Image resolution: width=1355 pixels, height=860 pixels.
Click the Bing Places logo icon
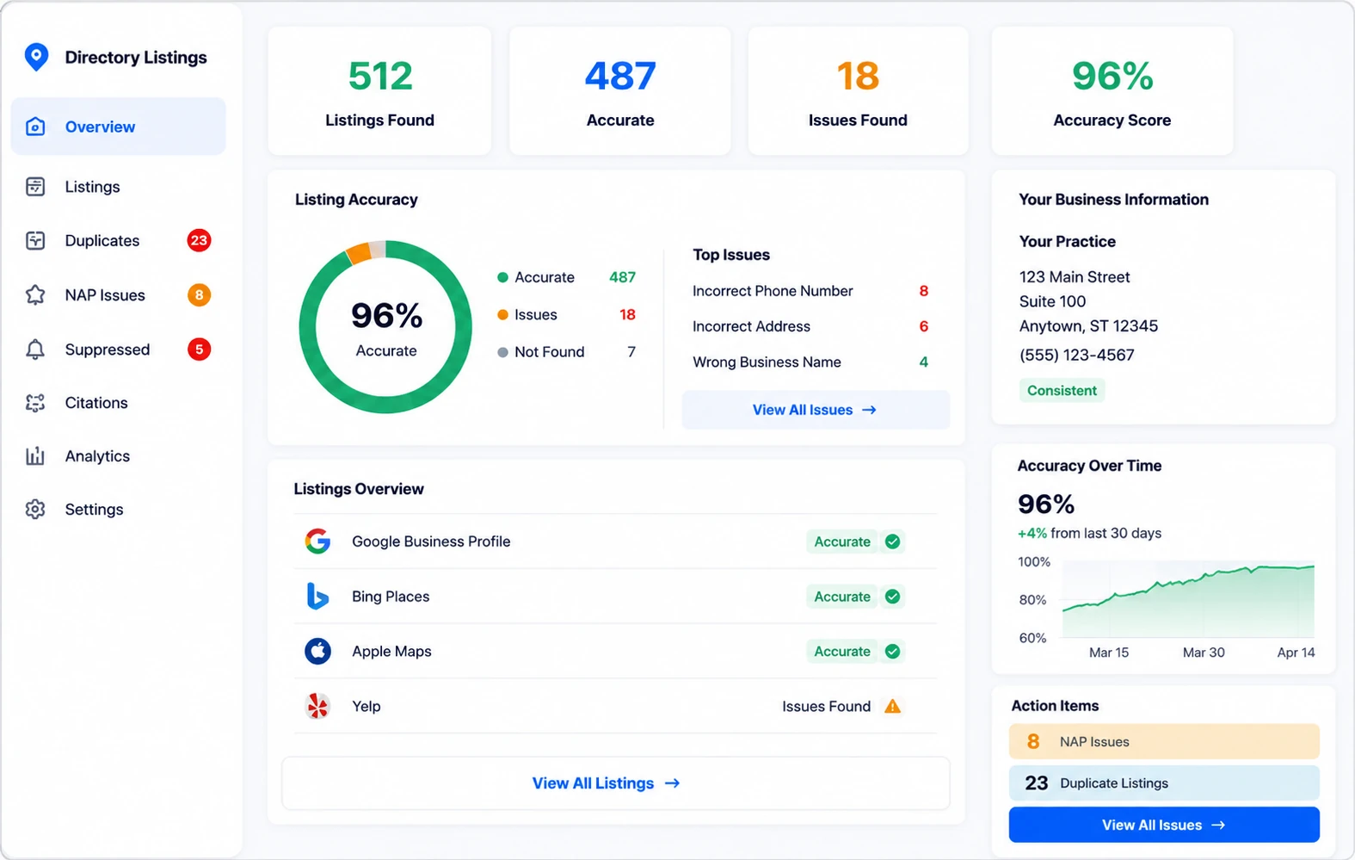pos(317,597)
